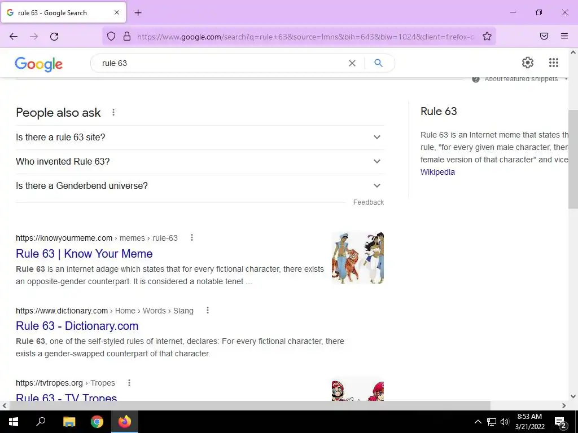Open options for dictionary.com result
This screenshot has width=578, height=433.
(208, 310)
